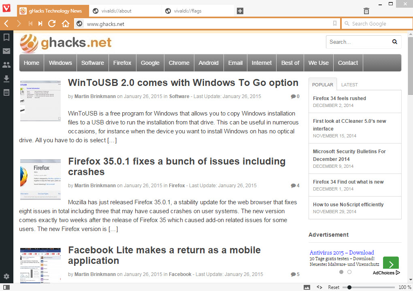The width and height of the screenshot is (413, 291).
Task: Reload the current page
Action: (x=52, y=24)
